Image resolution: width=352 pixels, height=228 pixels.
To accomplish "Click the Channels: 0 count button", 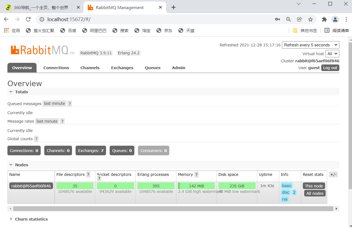I will pyautogui.click(x=58, y=151).
